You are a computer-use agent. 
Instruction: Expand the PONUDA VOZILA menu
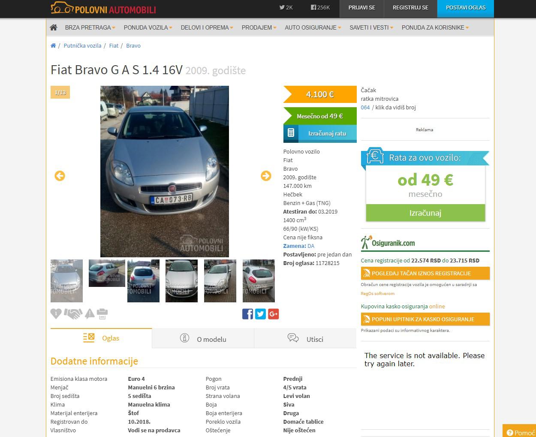pos(148,27)
